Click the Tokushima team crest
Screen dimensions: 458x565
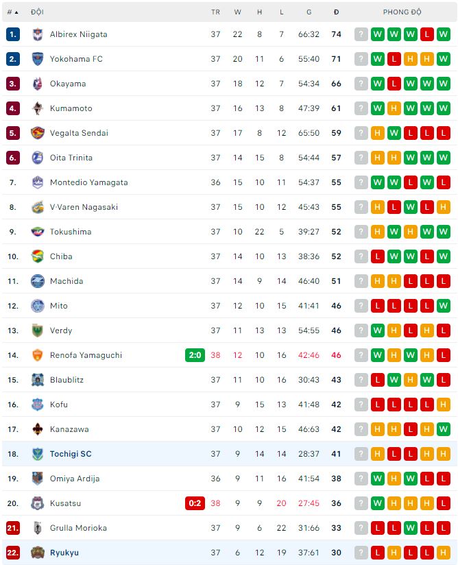coord(38,232)
